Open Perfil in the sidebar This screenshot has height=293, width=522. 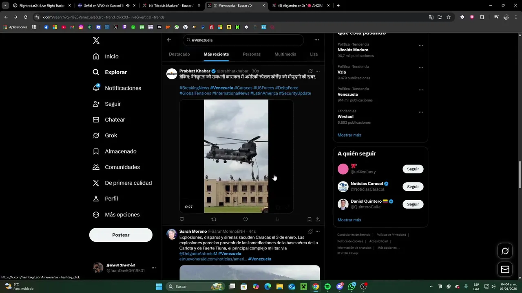pos(105,199)
